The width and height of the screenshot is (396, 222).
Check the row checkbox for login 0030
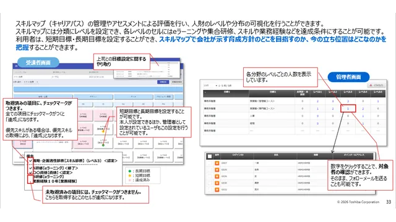[x=209, y=183]
